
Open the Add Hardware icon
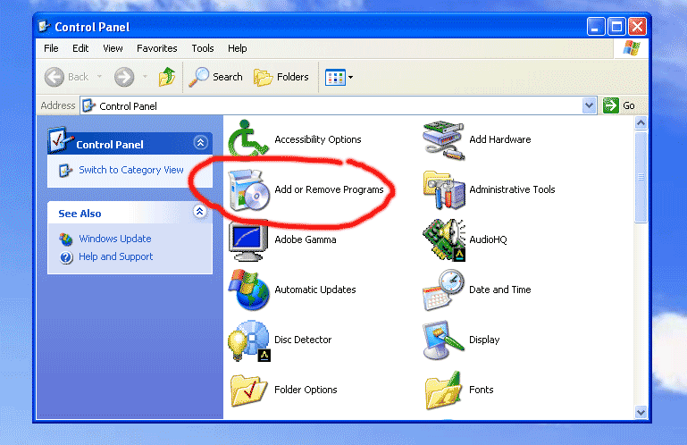pos(443,140)
